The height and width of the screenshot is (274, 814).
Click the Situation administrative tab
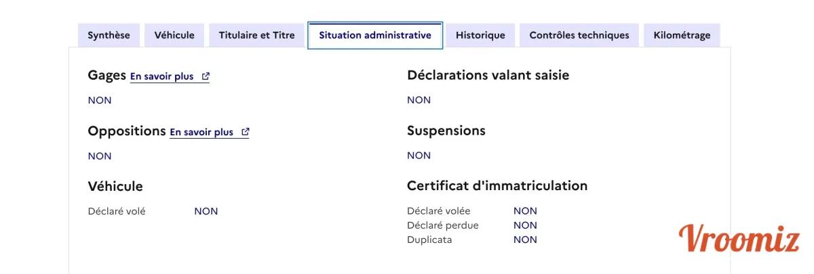[x=375, y=35]
